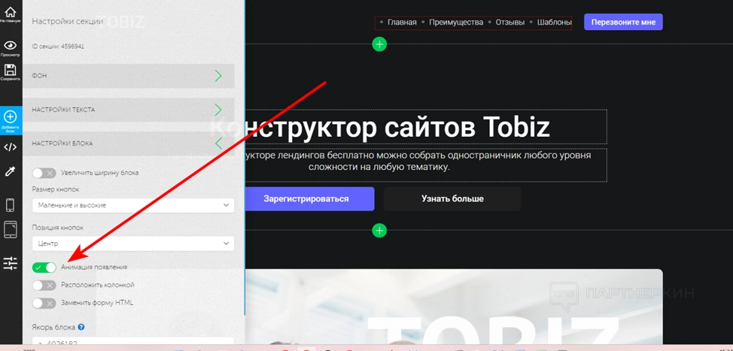733x351 pixels.
Task: Click the Настройки секции panel title
Action: [x=67, y=22]
